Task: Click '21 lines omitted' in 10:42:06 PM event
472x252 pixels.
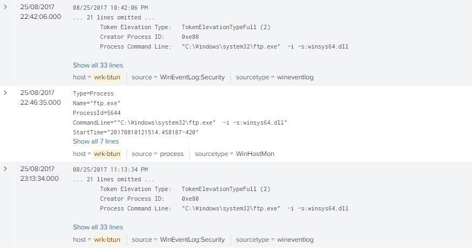Action: [113, 17]
